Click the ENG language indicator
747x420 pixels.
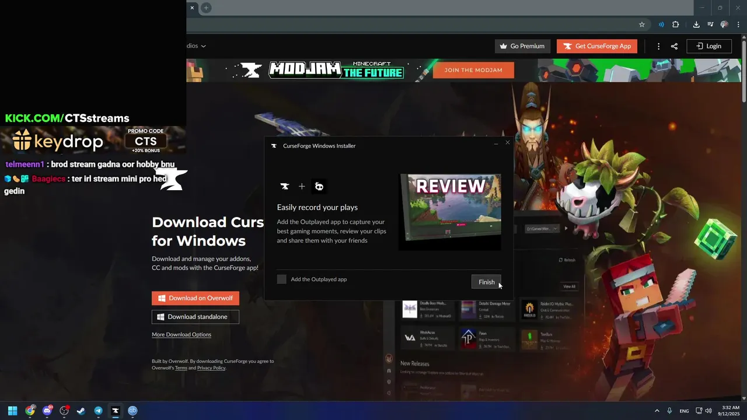tap(684, 411)
